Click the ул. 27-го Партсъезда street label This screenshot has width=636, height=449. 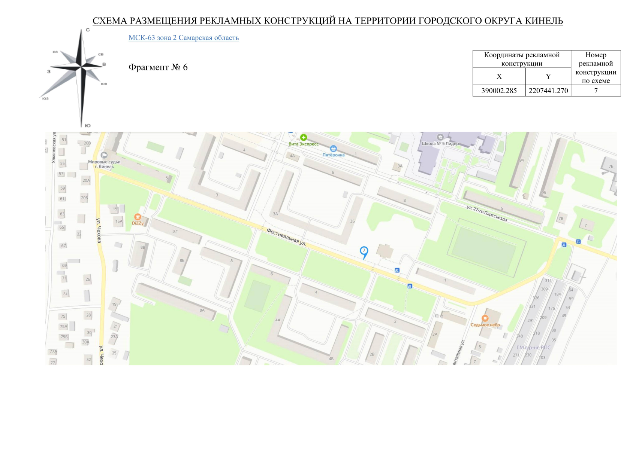pos(486,213)
